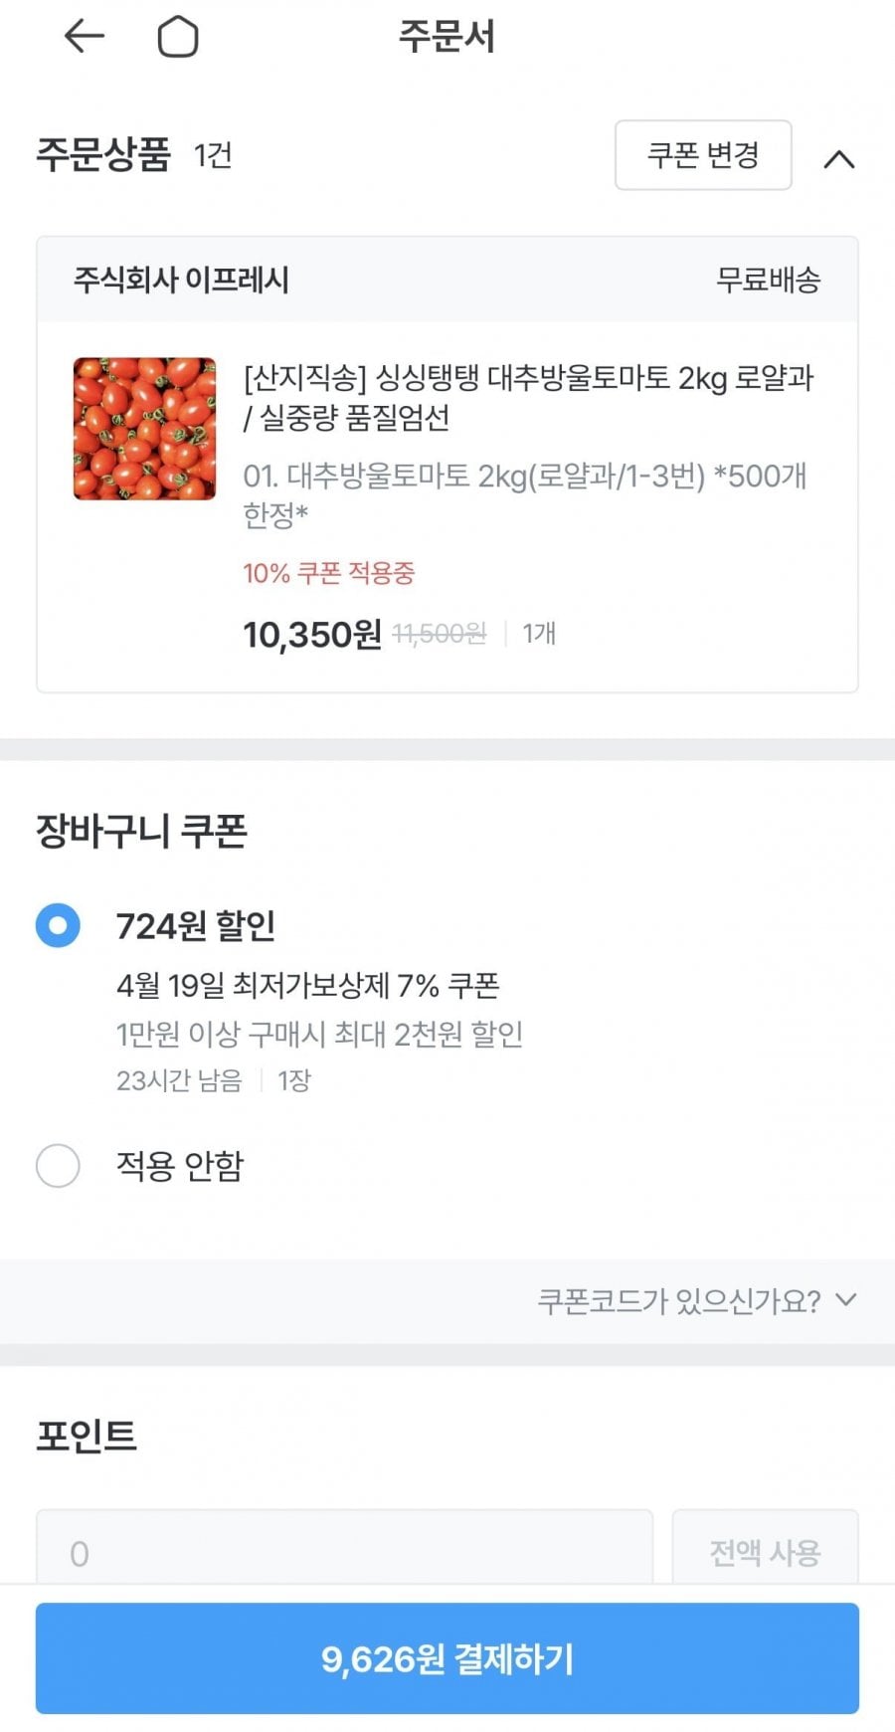Tap the 장바구니 쿠폰 section heading
The image size is (895, 1732).
[141, 831]
